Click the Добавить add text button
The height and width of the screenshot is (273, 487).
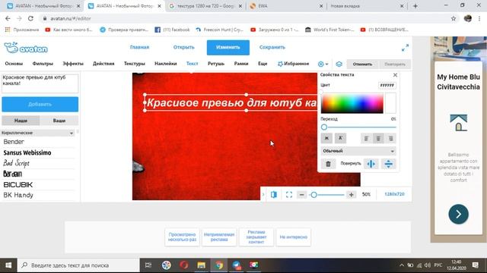coord(40,105)
